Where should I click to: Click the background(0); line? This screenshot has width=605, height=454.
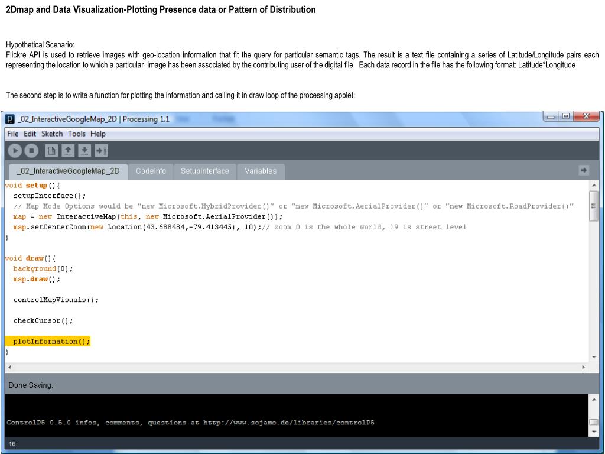click(43, 269)
